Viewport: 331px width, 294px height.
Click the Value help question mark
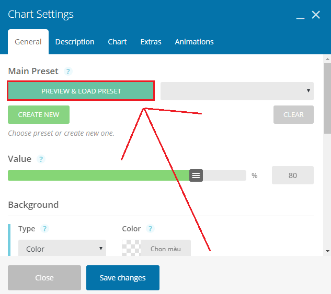coord(41,159)
